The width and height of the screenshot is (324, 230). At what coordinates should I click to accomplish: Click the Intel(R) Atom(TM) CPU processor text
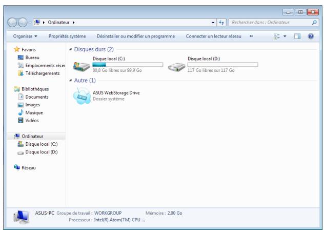tap(119, 220)
